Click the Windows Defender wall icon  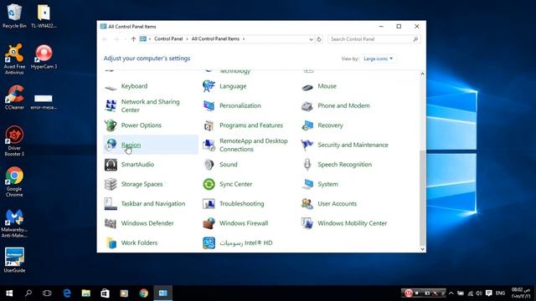(111, 223)
